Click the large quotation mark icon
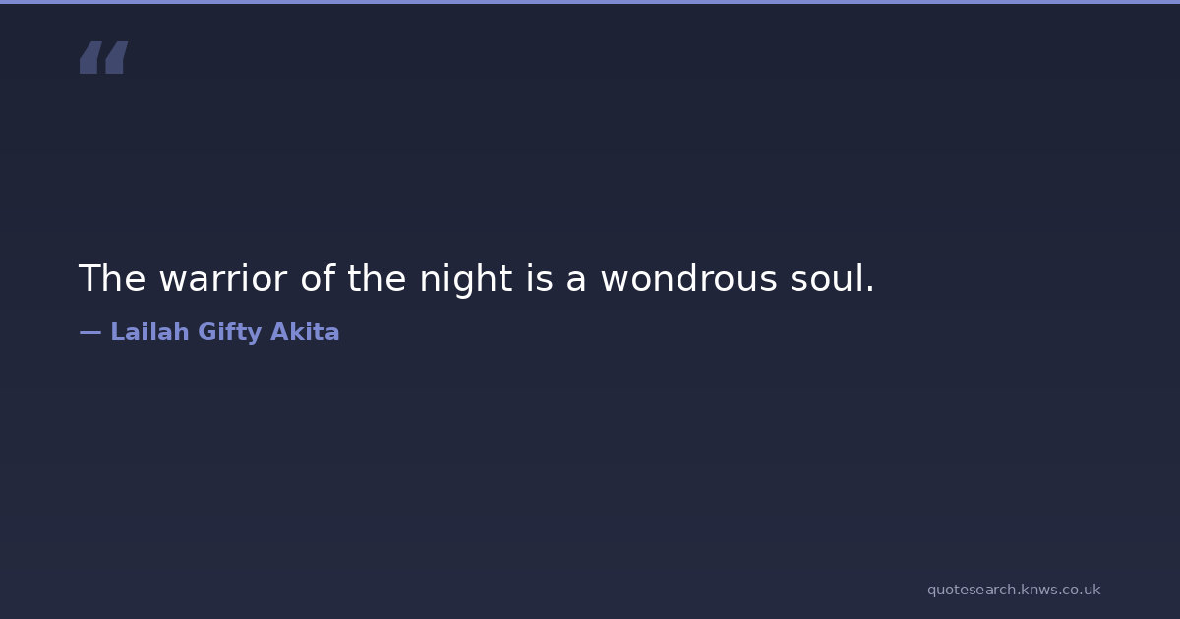This screenshot has height=619, width=1180. 103,58
